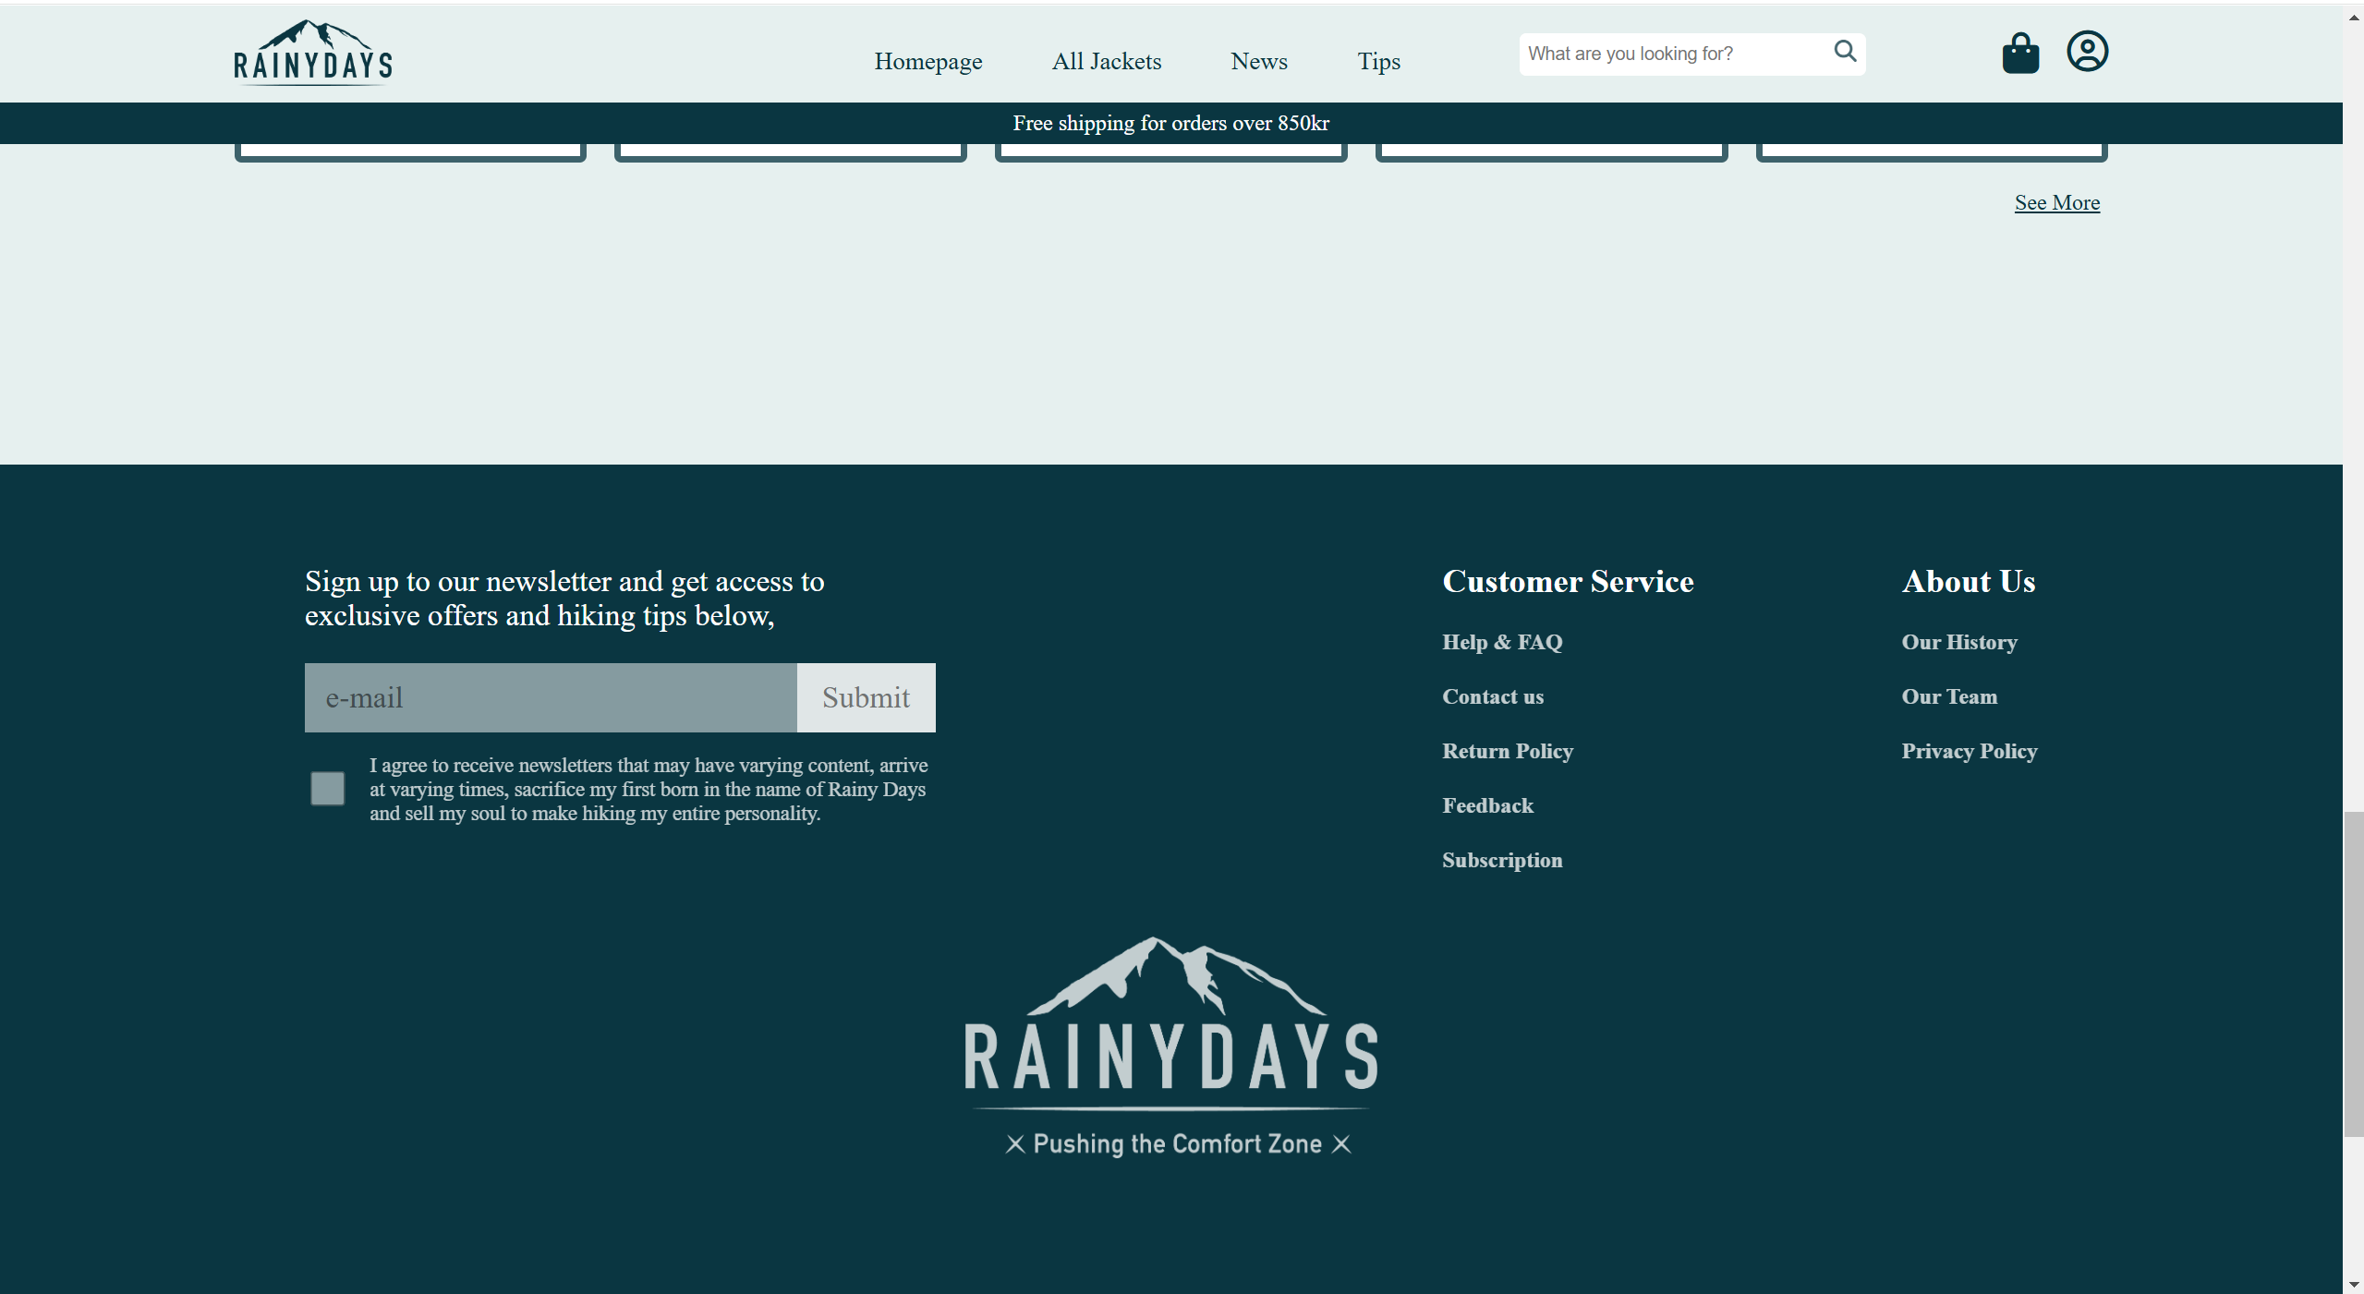2364x1294 pixels.
Task: Scroll down using the right scrollbar
Action: (x=2353, y=1283)
